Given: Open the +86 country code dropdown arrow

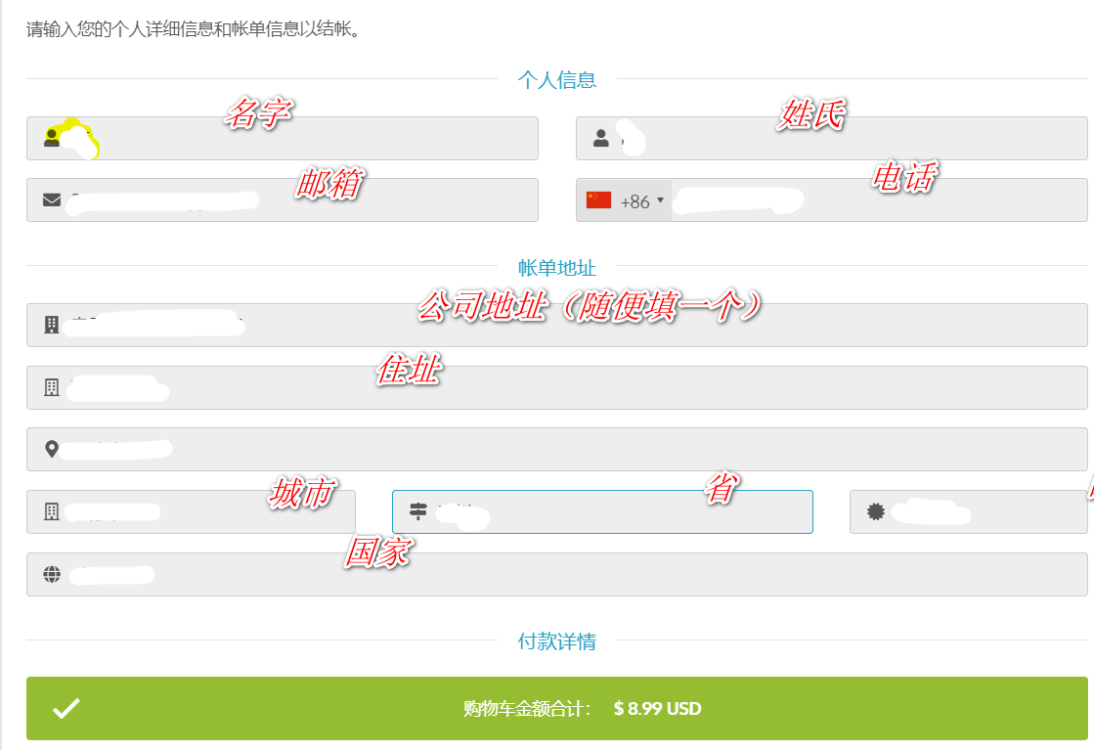Looking at the screenshot, I should [x=660, y=200].
